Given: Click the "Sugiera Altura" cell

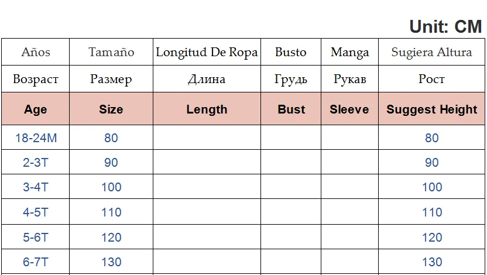Looking at the screenshot, I should (432, 52).
